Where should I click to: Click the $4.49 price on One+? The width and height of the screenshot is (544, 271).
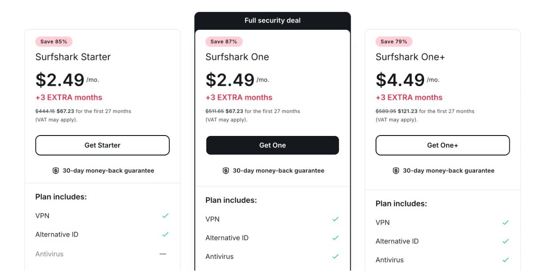400,80
